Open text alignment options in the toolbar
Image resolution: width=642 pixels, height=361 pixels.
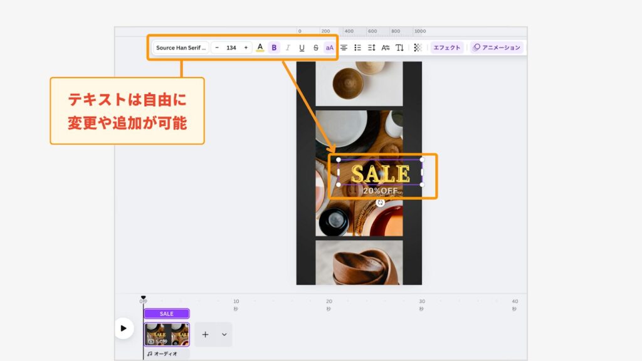click(x=344, y=47)
